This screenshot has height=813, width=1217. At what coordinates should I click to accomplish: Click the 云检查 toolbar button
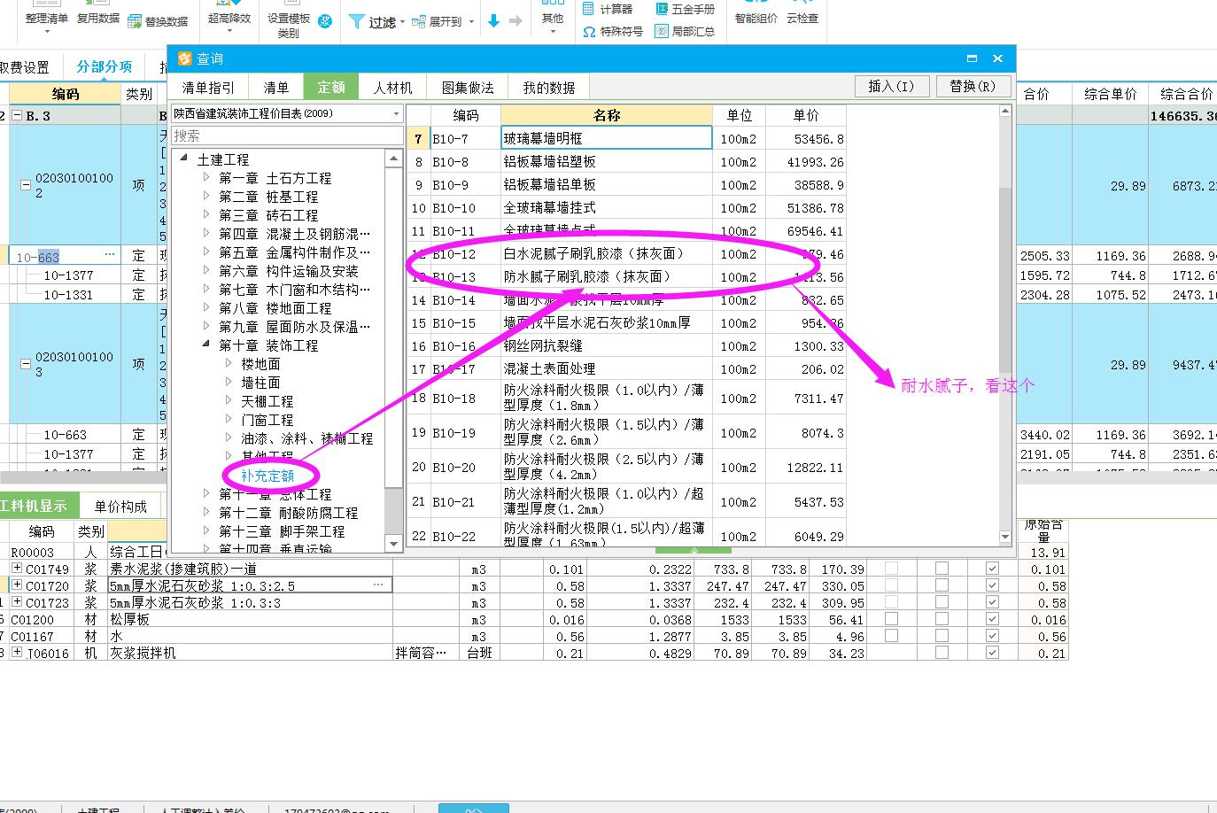[x=802, y=18]
